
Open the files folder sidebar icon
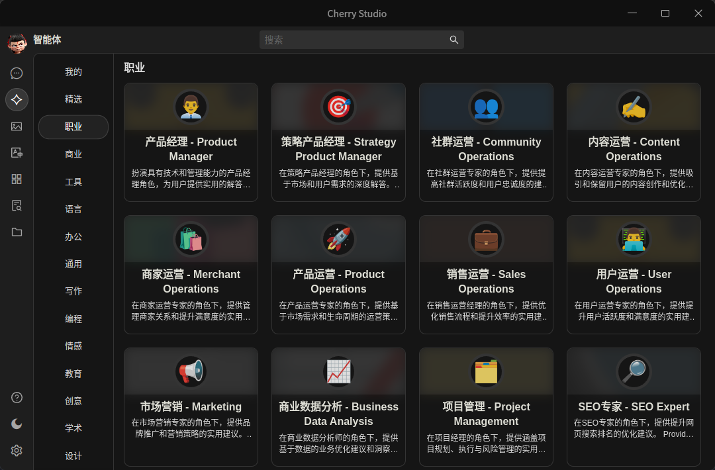[17, 232]
